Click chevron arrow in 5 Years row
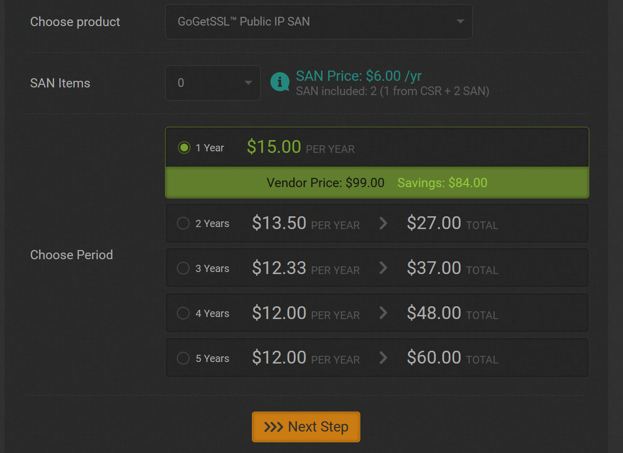 coord(383,358)
